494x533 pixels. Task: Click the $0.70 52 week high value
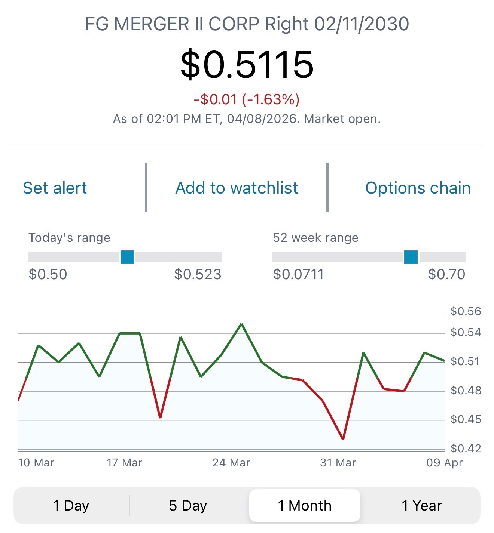pyautogui.click(x=446, y=274)
